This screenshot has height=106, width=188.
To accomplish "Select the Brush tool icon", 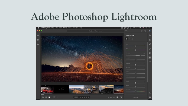I will pyautogui.click(x=150, y=49).
